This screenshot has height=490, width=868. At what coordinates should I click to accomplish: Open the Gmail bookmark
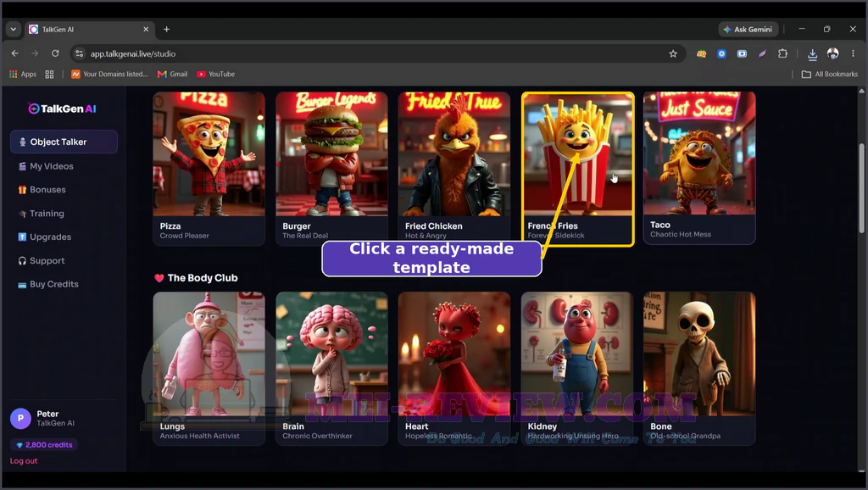172,75
